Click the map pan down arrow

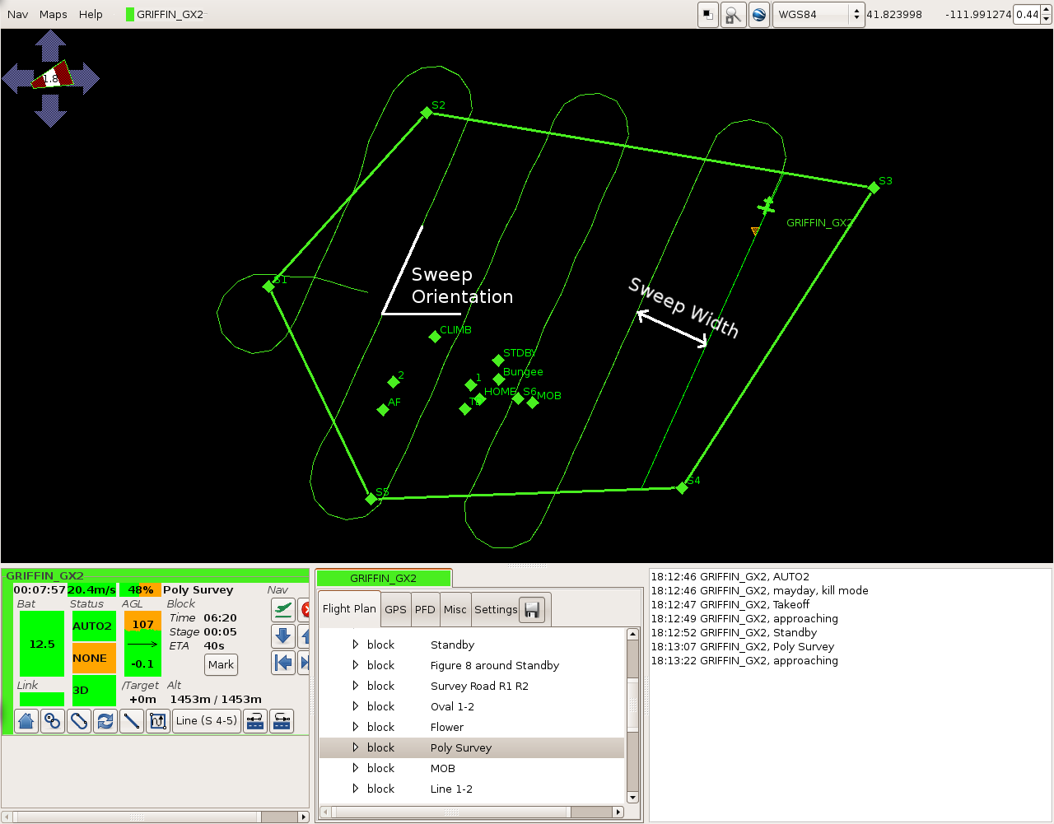51,112
